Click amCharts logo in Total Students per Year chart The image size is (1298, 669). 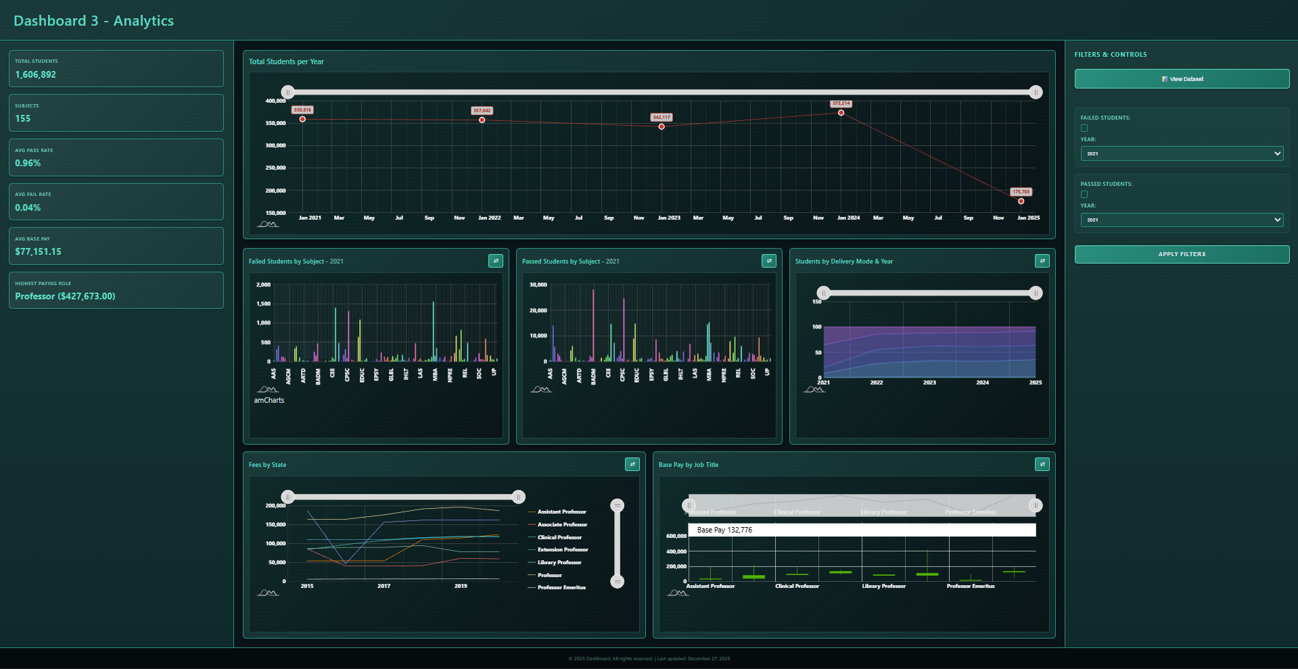(268, 224)
